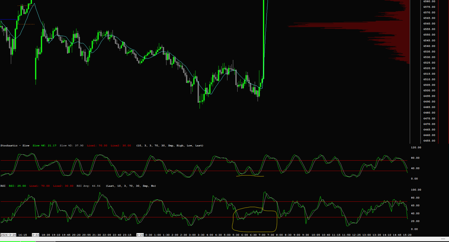Select the 'Slow %K: 21.17' value label
Viewport: 449px width, 242px height.
pyautogui.click(x=45, y=145)
